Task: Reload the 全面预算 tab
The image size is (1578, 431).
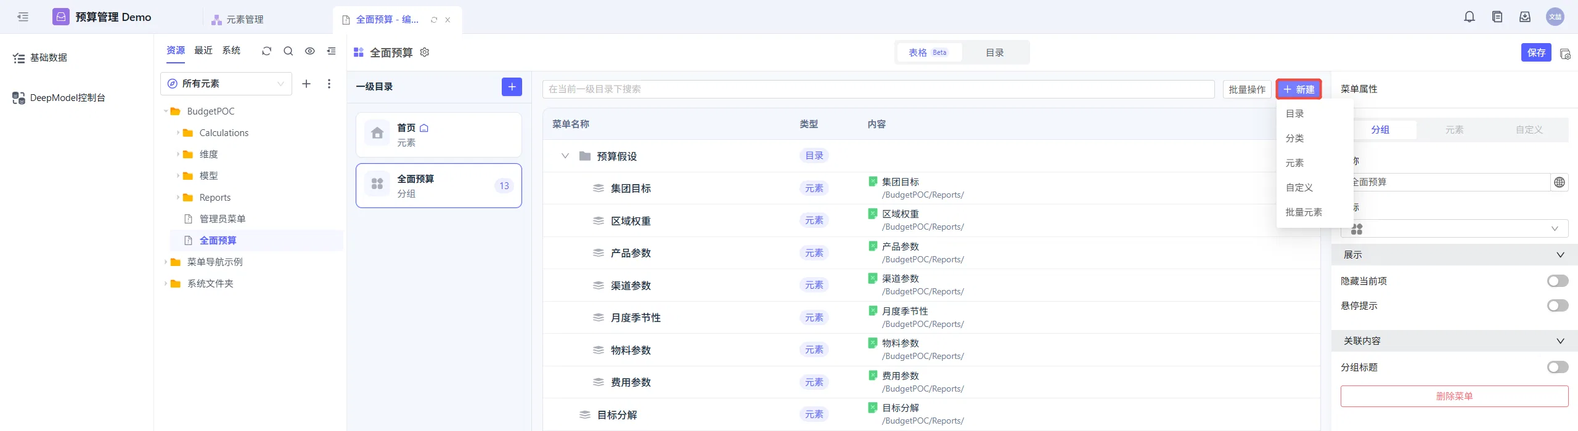Action: tap(434, 20)
